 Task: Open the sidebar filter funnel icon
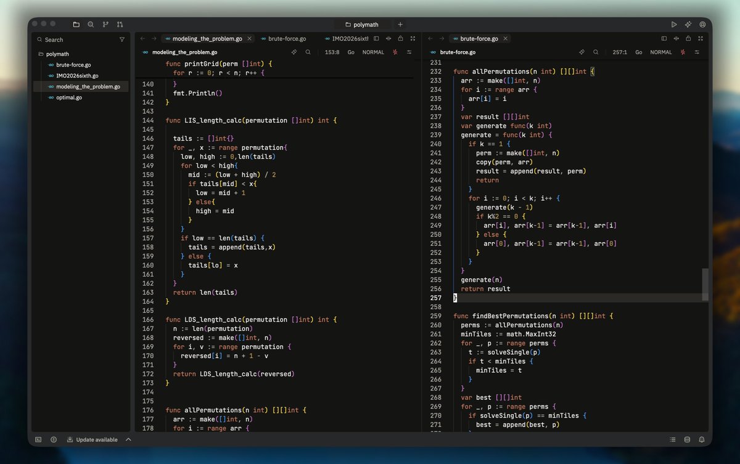tap(121, 39)
